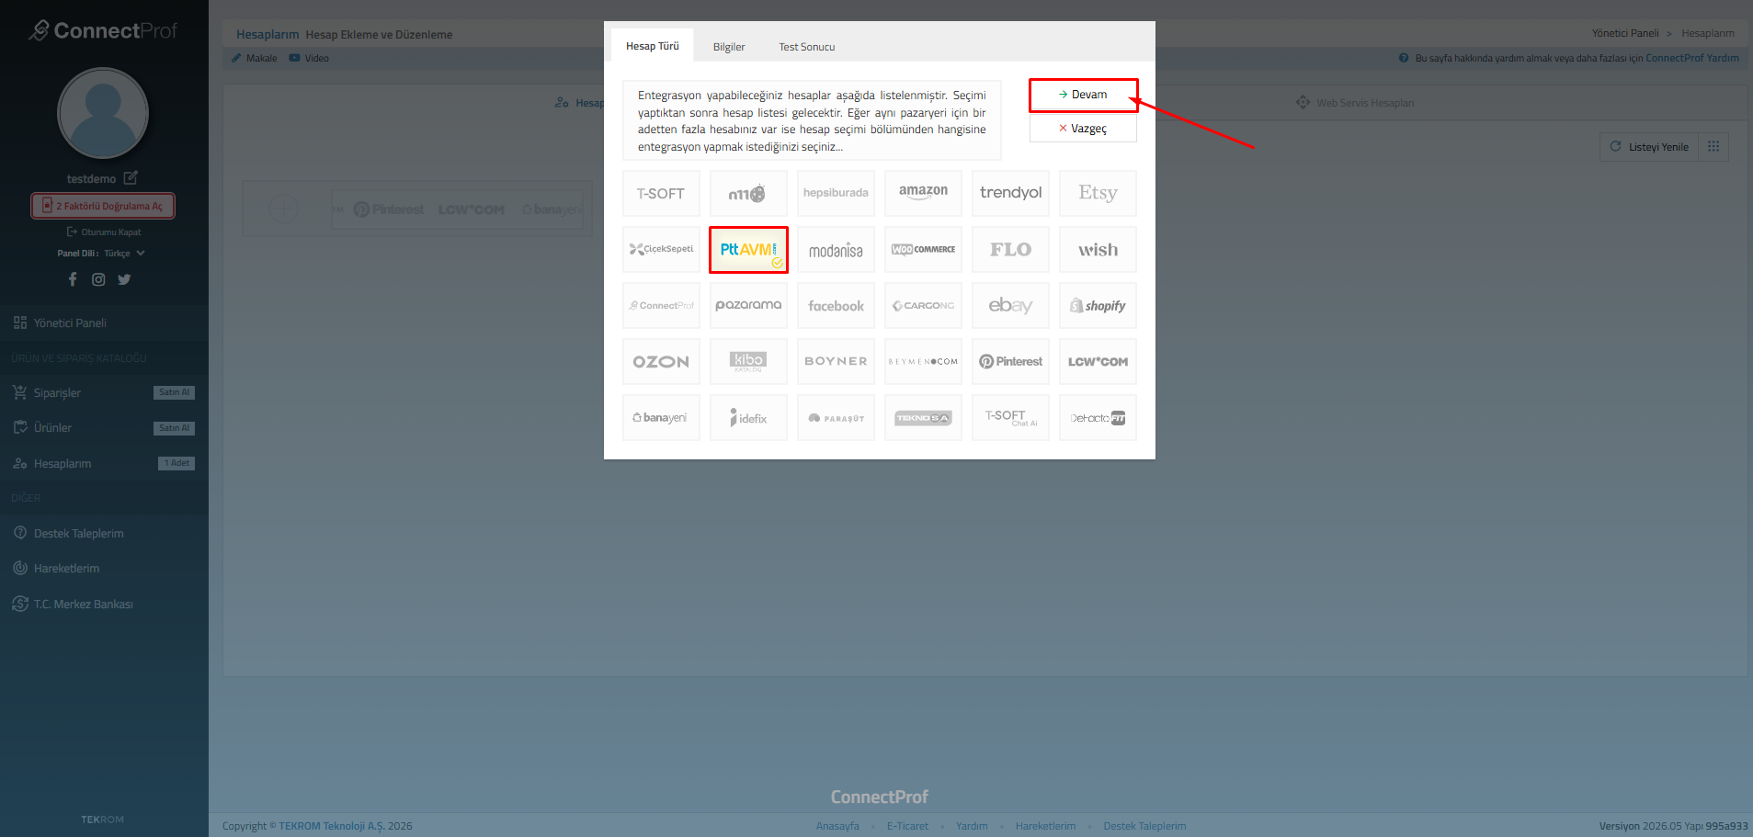Select the wish marketplace tile

click(1098, 250)
